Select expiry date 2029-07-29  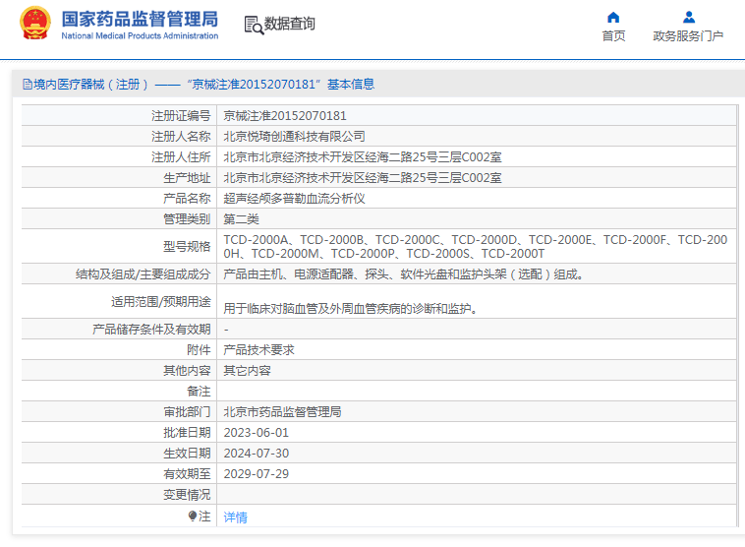pos(257,474)
